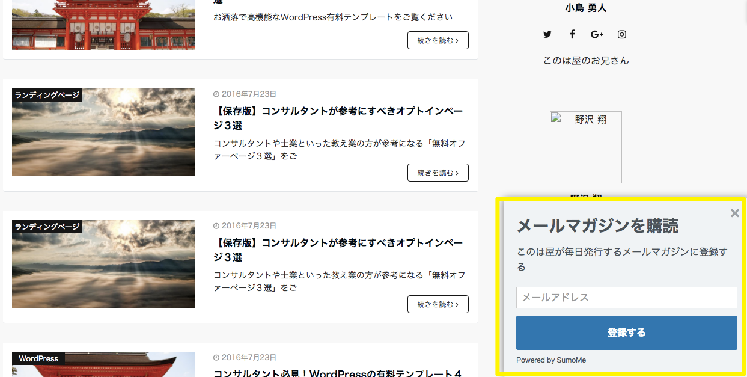Click the Facebook icon under 小島 勇人

(572, 34)
